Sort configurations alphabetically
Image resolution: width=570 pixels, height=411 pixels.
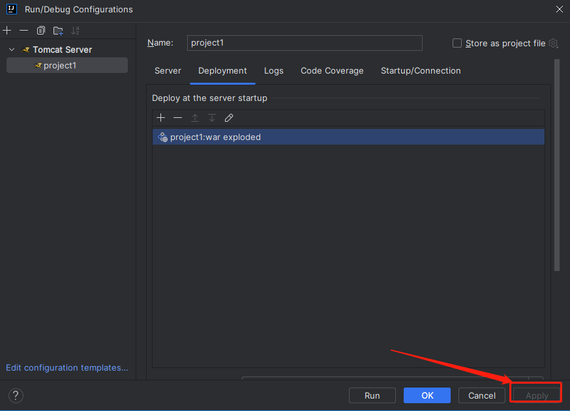point(76,31)
